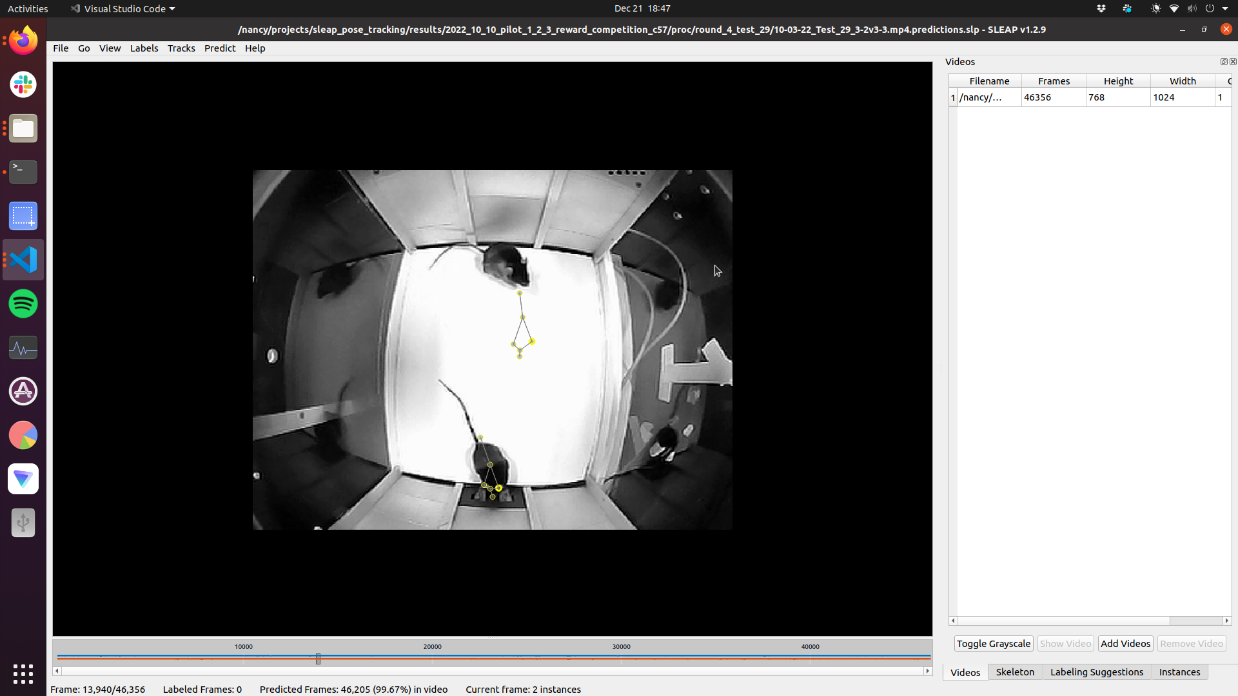Click the Remove Video button

(1190, 643)
